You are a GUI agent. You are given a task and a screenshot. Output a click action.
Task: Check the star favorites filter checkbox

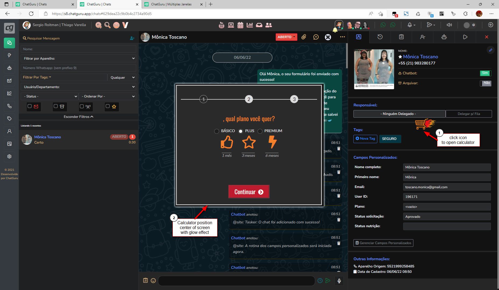click(x=108, y=106)
